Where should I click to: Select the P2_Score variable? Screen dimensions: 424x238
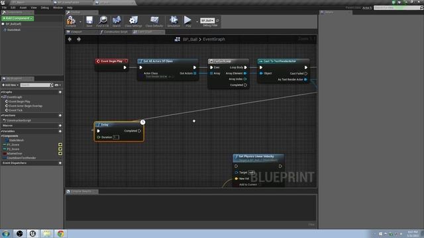point(13,149)
